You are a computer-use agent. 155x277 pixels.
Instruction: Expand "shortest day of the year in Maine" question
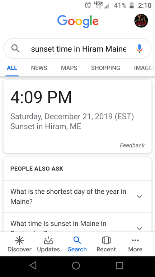77,197
